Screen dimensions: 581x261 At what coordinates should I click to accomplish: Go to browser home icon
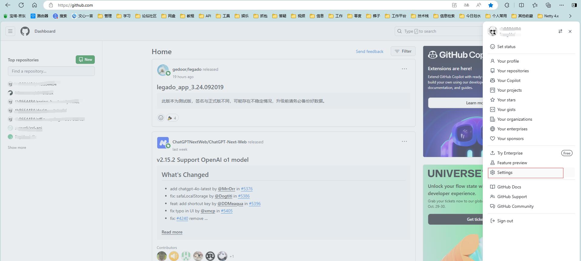(x=35, y=5)
